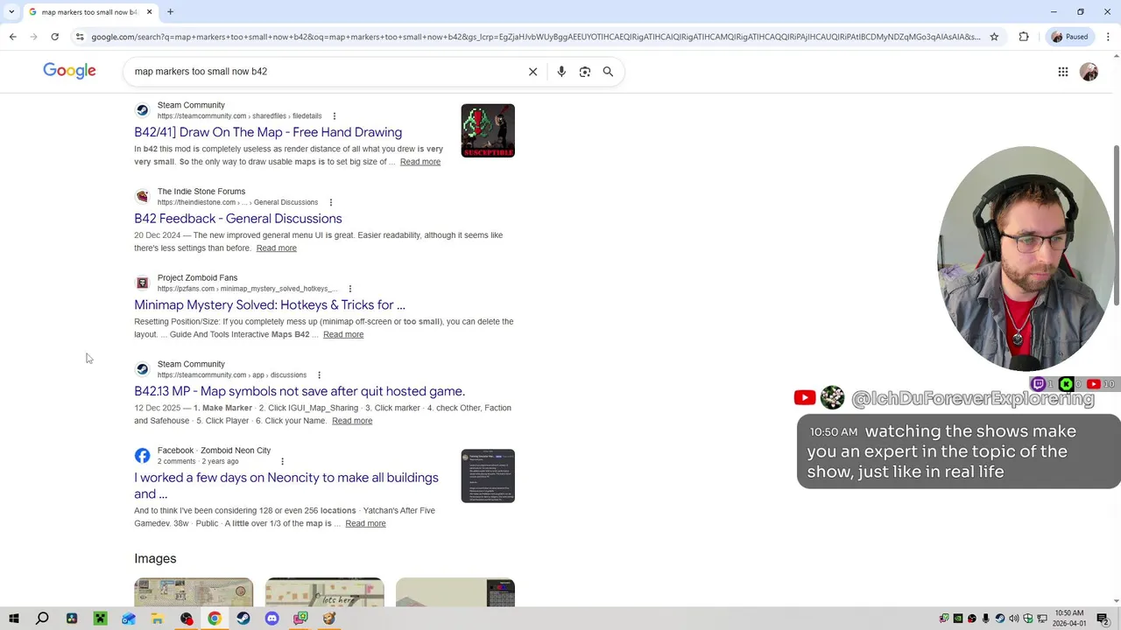Open more options for B42.13 MP Steam result
Image resolution: width=1121 pixels, height=630 pixels.
tap(319, 375)
